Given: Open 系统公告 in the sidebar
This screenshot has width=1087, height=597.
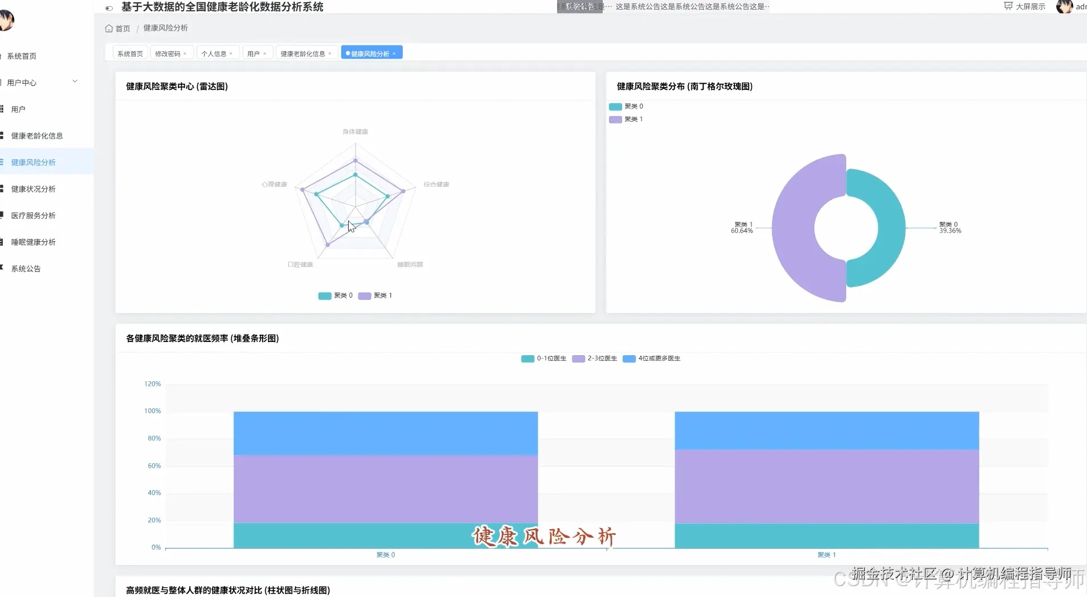Looking at the screenshot, I should (26, 269).
